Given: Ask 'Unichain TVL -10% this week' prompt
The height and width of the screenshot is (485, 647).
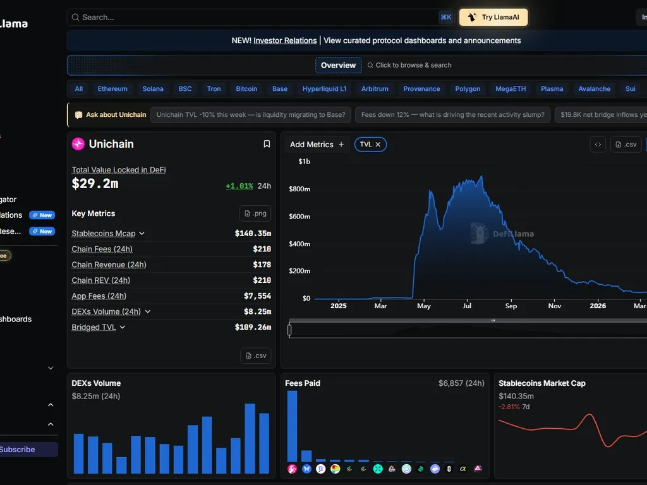Looking at the screenshot, I should 251,115.
